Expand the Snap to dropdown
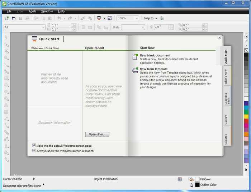The image size is (251, 192). 157,18
